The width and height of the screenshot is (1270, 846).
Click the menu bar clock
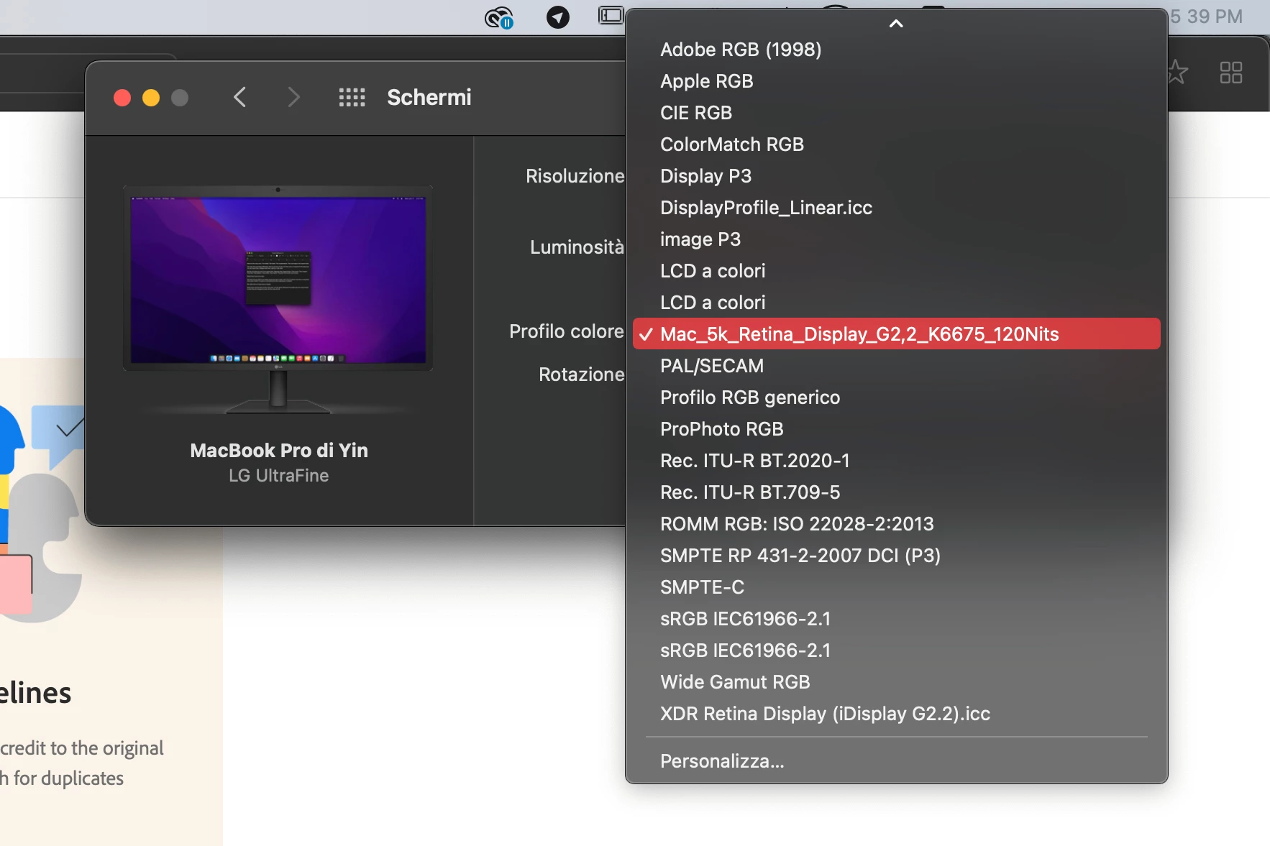1206,17
